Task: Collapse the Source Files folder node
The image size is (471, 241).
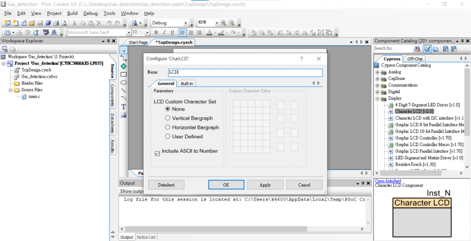Action: (10, 90)
